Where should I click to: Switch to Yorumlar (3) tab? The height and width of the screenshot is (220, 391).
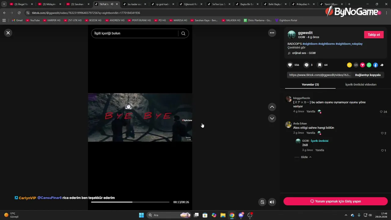click(x=310, y=84)
